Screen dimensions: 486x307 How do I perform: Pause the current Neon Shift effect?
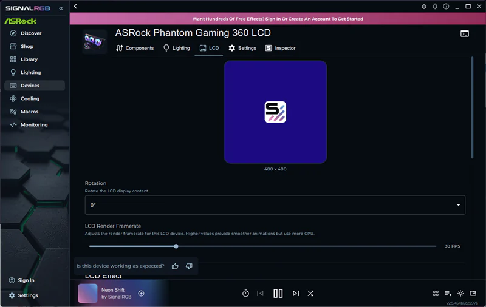tap(278, 293)
